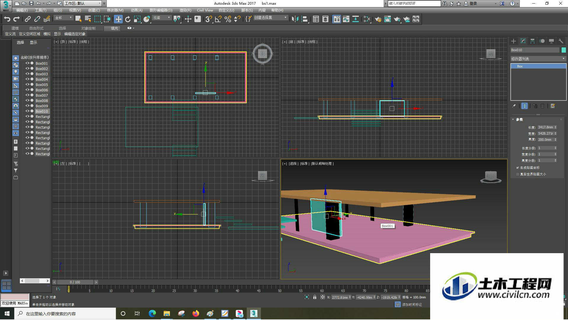Click the 定义空闲区域 button
The image size is (568, 320).
(x=30, y=34)
